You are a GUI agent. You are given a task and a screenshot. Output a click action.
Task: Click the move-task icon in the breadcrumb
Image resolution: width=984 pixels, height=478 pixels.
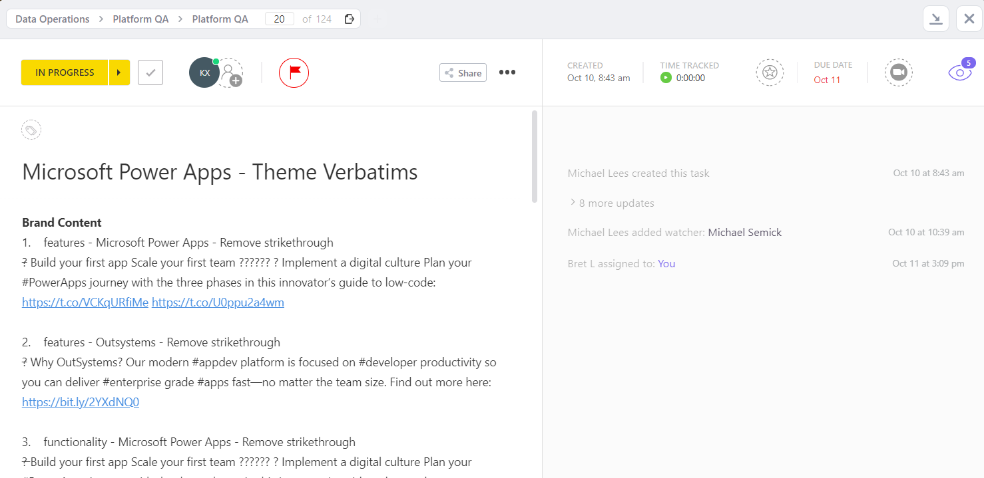pos(350,19)
